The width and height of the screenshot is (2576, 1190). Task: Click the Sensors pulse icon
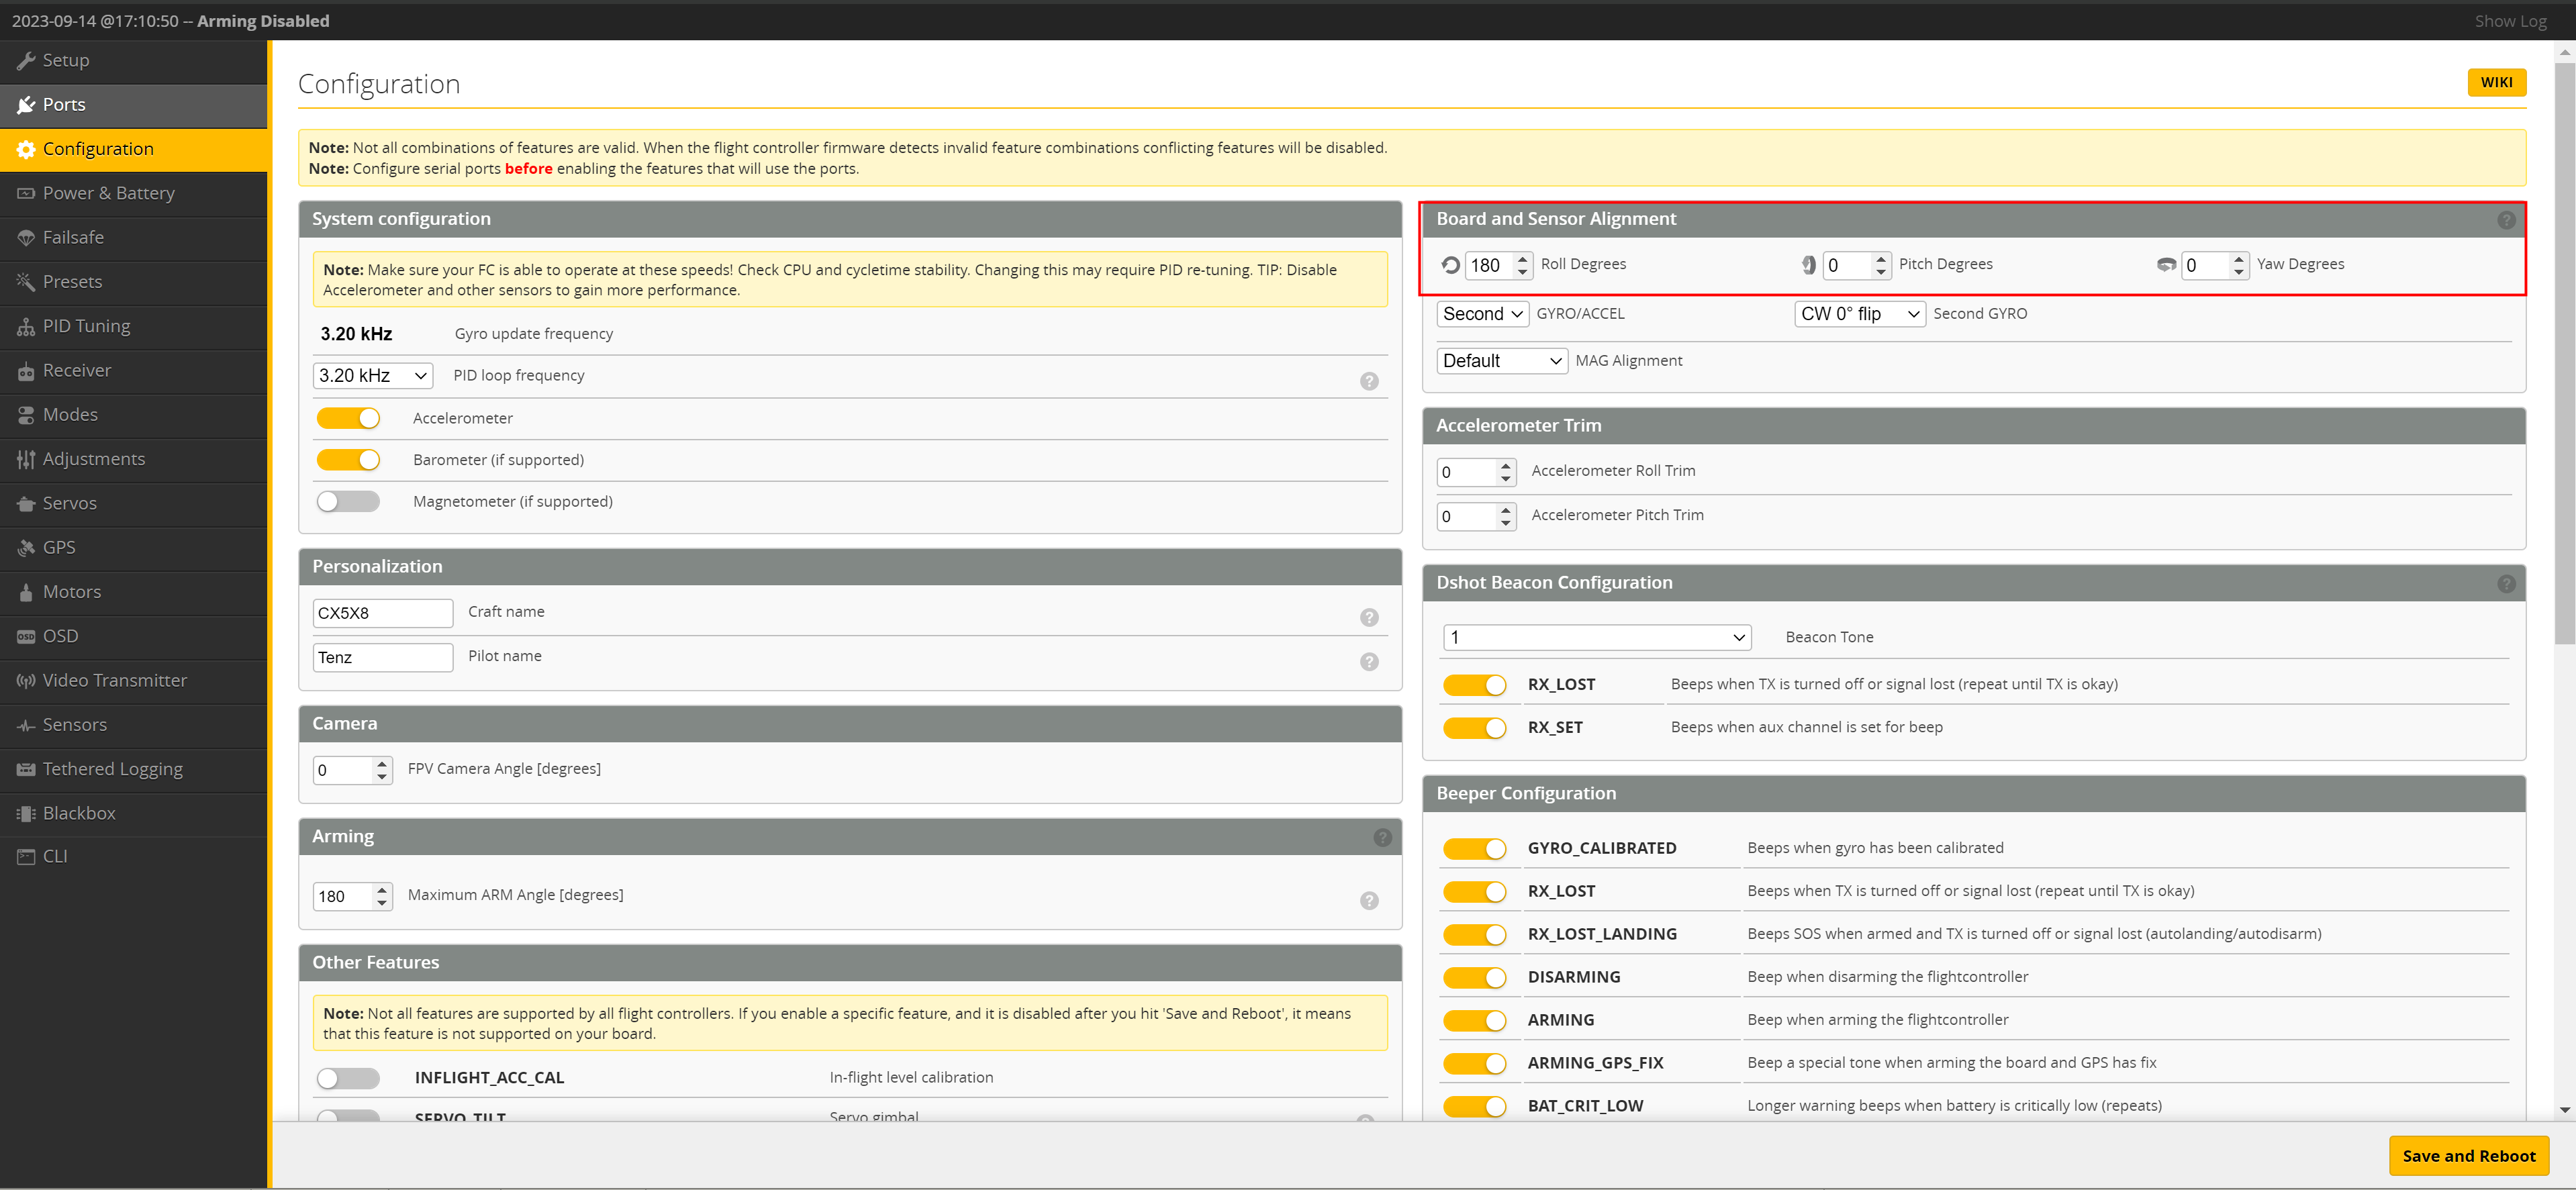(x=26, y=725)
